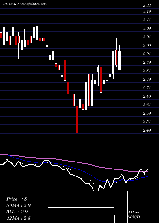Click the 3.09 price axis label

click(147, 28)
